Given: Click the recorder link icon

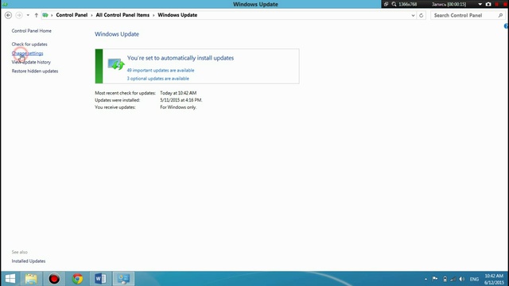Looking at the screenshot, I should tap(386, 4).
